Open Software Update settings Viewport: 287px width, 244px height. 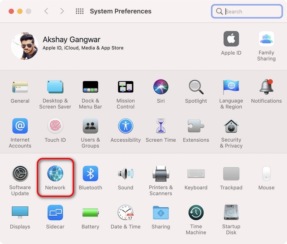click(x=20, y=174)
